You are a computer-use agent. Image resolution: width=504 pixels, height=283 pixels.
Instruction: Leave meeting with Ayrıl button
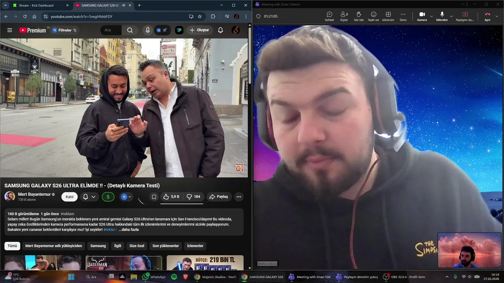487,16
